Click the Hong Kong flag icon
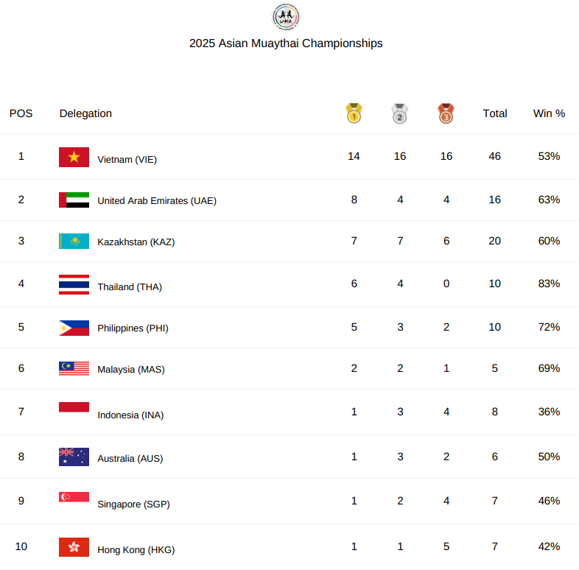The height and width of the screenshot is (570, 579). 74,547
